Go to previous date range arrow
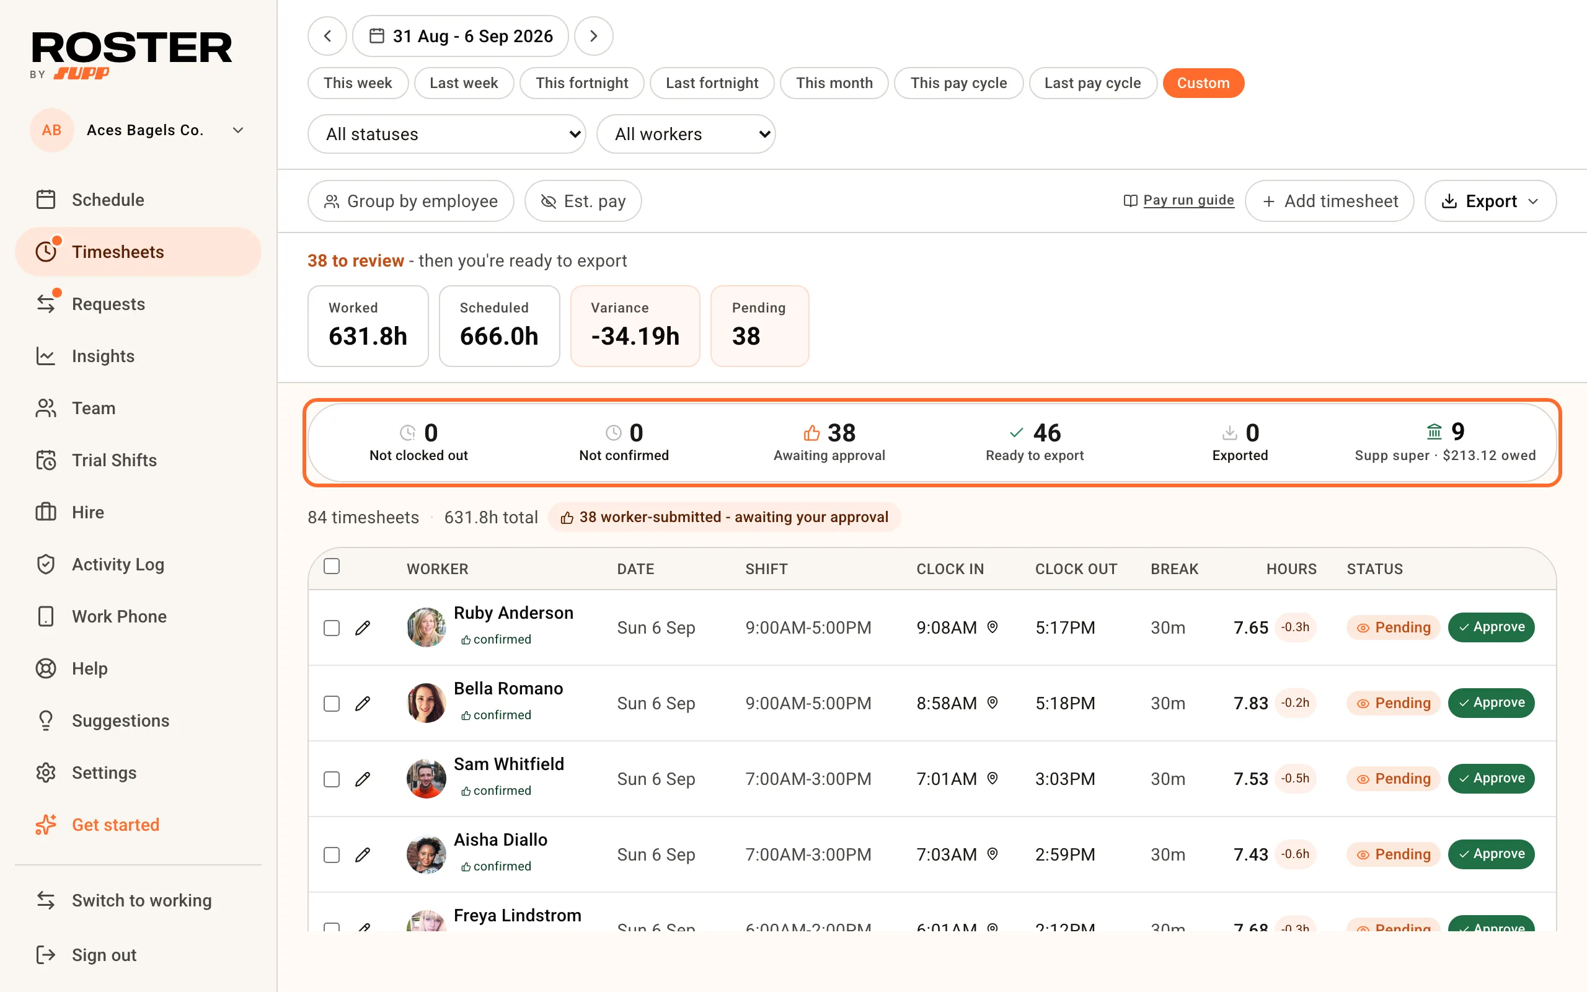 (x=327, y=36)
